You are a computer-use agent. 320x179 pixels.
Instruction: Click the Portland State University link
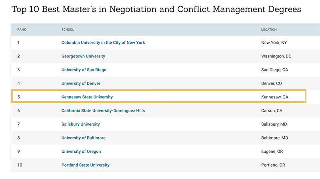coord(85,165)
